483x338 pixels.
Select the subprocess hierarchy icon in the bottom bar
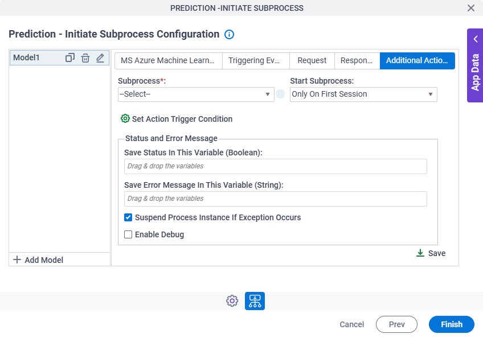tap(255, 301)
